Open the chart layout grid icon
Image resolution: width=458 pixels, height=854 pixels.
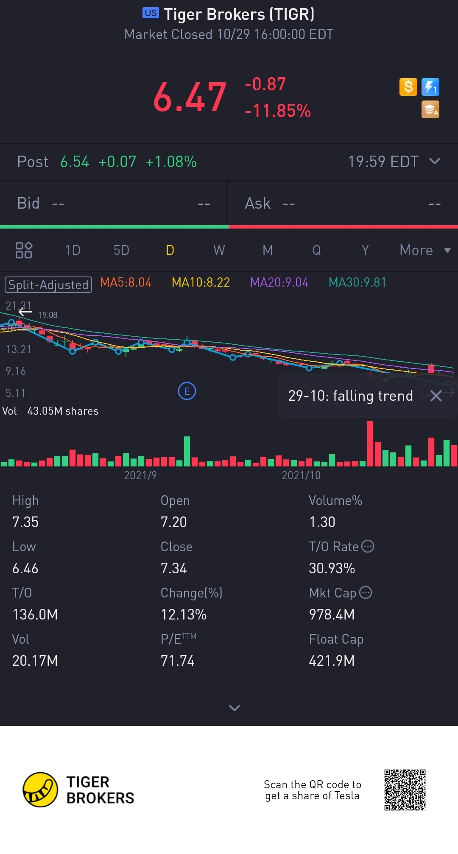coord(24,250)
